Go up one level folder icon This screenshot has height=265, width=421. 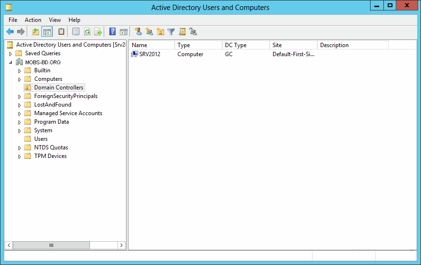point(36,32)
